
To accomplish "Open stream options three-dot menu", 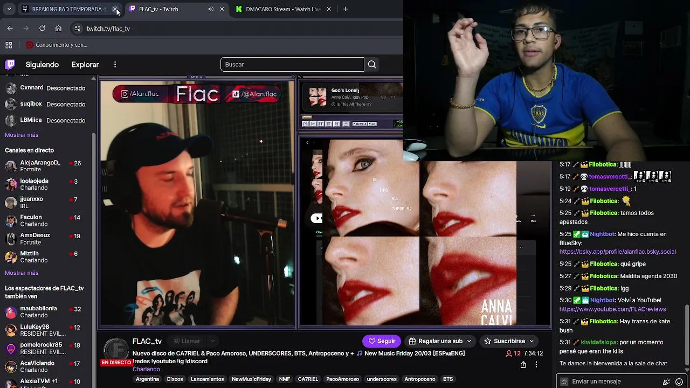I will point(536,365).
